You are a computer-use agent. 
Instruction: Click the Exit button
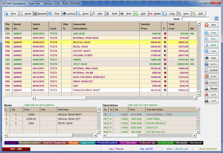click(x=211, y=25)
